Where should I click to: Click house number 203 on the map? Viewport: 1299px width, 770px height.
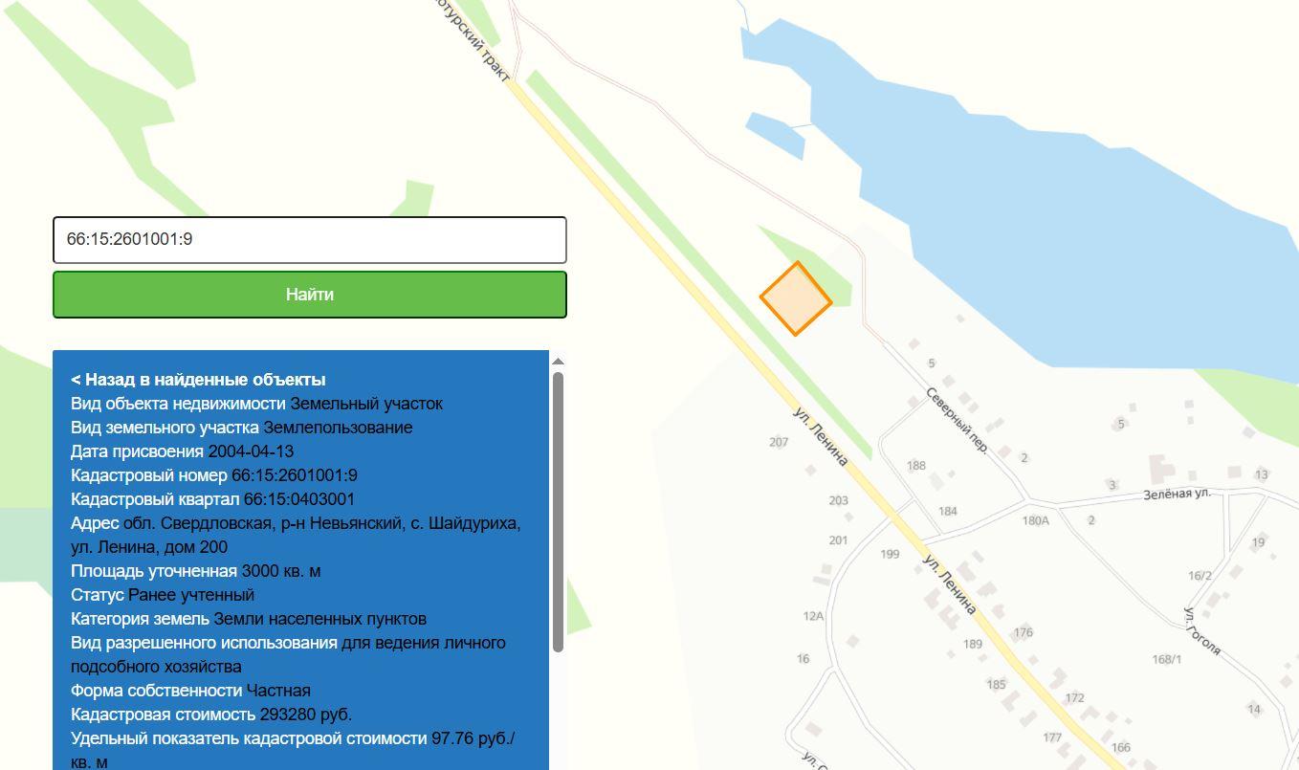[838, 500]
